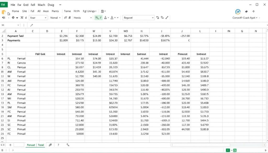This screenshot has height=153, width=268.
Task: Click the Site ribbon item
Action: point(24,11)
